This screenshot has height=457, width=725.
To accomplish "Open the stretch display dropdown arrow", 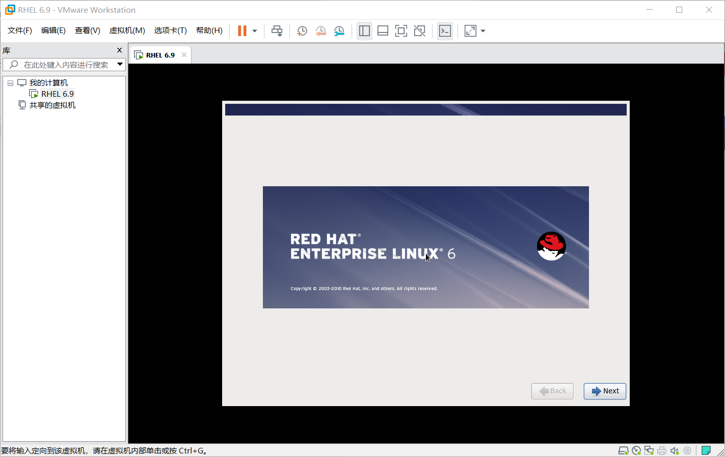I will (483, 31).
